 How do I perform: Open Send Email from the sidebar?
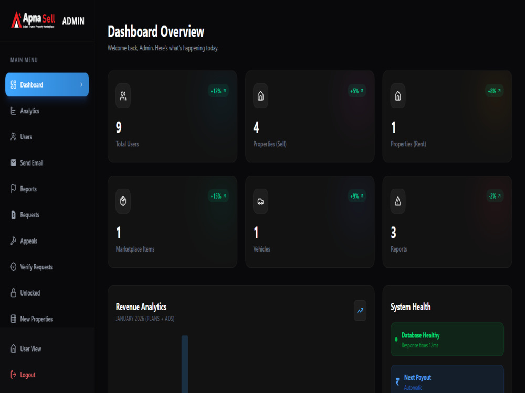47,163
